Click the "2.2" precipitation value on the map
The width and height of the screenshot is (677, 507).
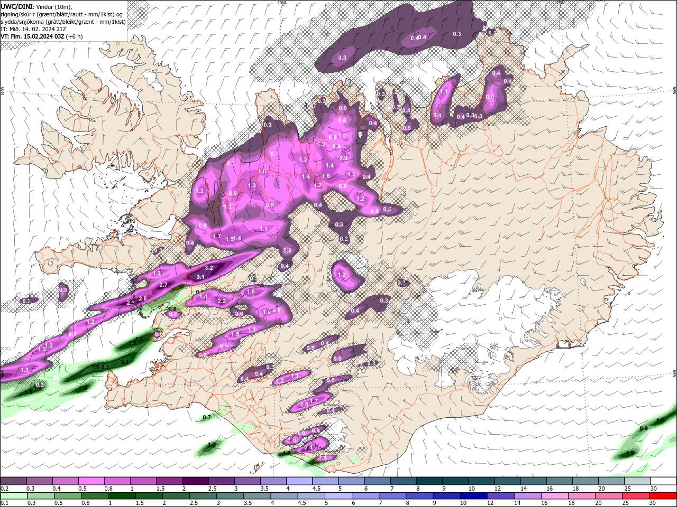(x=222, y=301)
